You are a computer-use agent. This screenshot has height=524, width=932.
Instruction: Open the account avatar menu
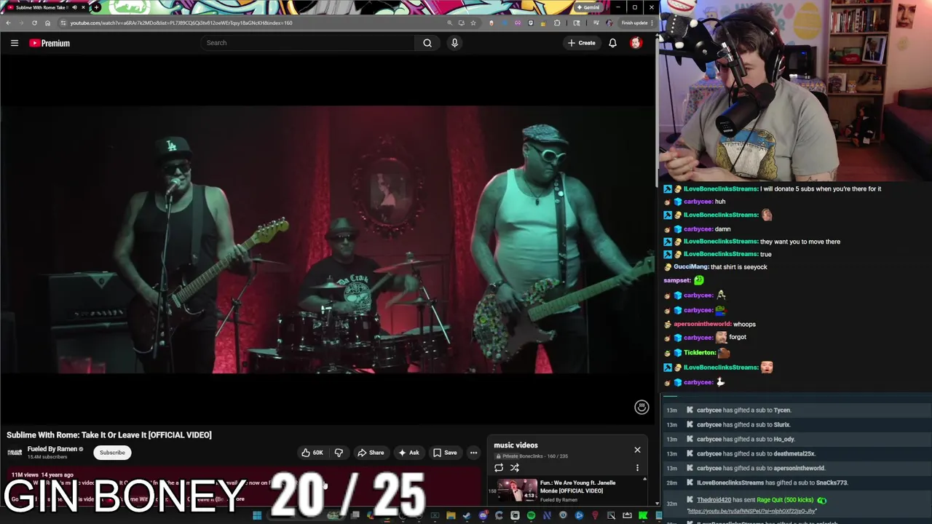(636, 43)
